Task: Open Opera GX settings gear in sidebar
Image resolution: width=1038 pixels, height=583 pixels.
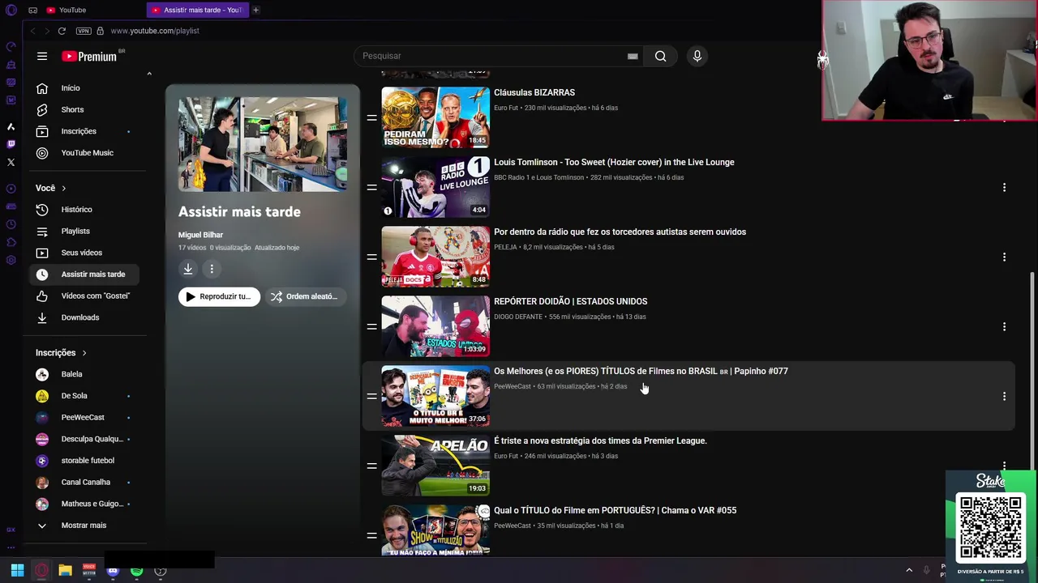Action: tap(11, 260)
